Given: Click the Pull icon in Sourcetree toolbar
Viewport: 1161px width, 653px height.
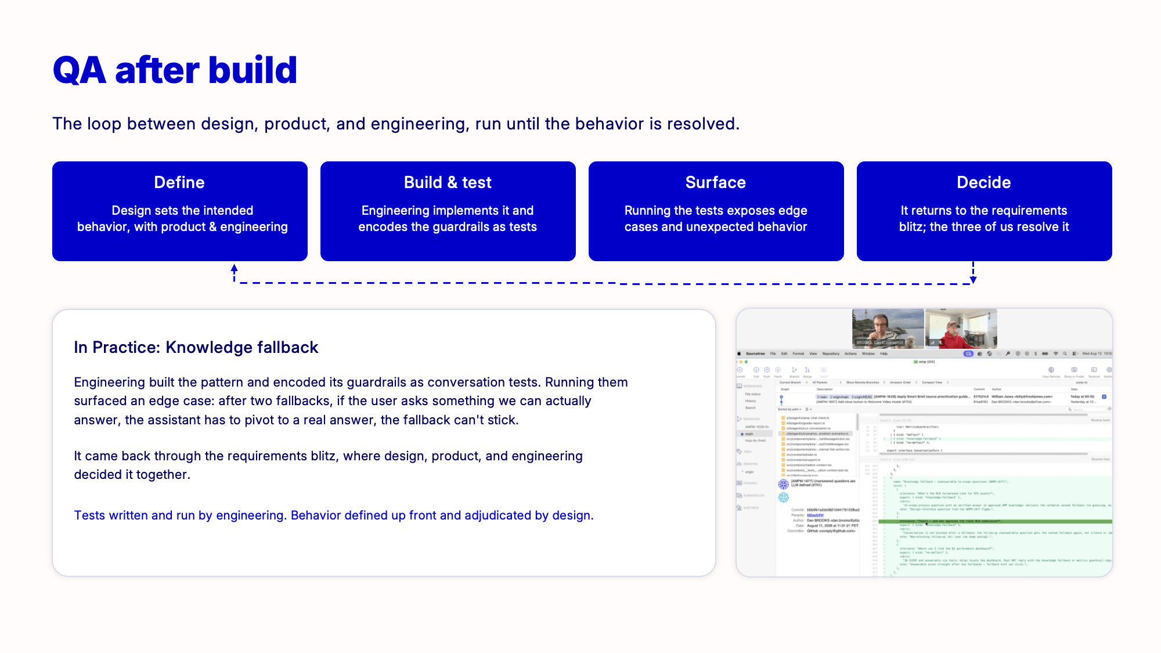Looking at the screenshot, I should (x=756, y=370).
